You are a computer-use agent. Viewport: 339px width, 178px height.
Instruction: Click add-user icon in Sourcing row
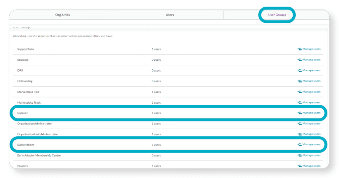coord(300,60)
